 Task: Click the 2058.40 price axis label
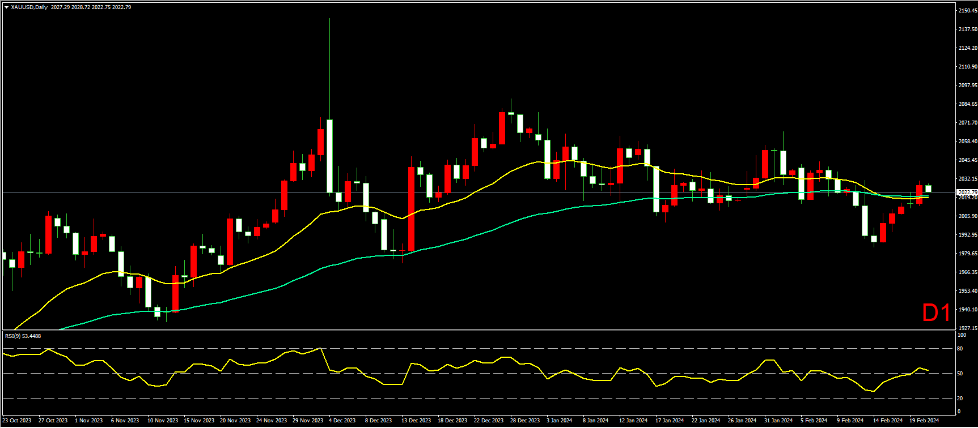click(x=968, y=142)
